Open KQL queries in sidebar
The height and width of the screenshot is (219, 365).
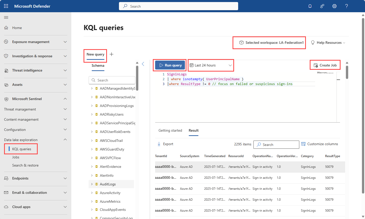pyautogui.click(x=22, y=149)
